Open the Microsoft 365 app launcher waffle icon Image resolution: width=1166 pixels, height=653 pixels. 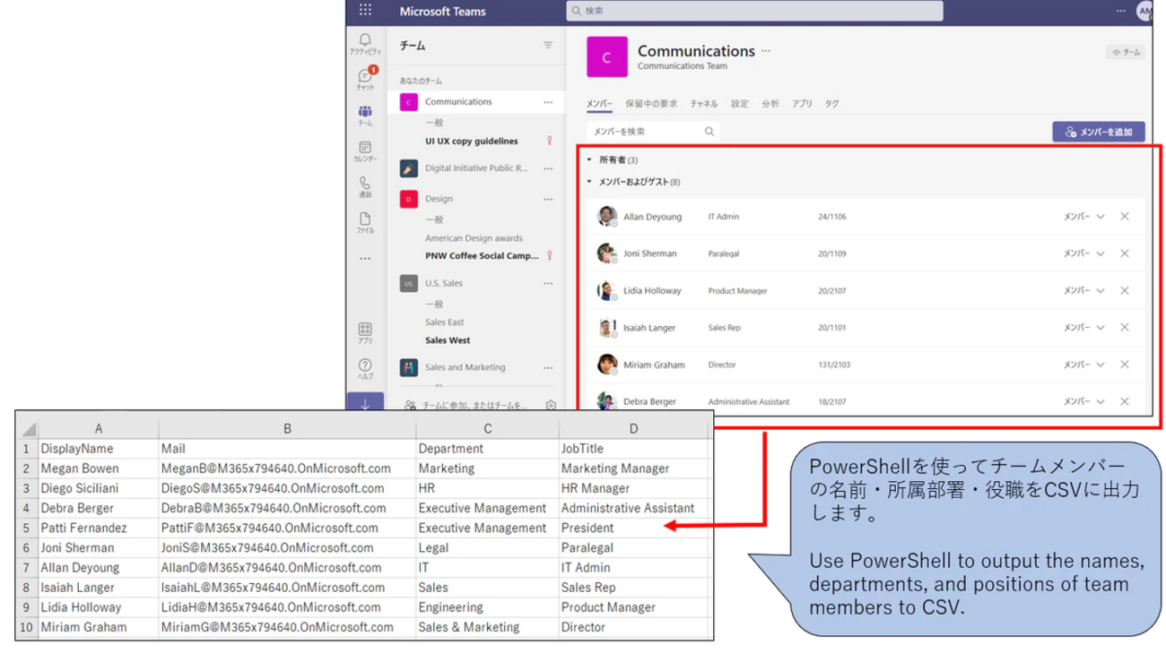coord(365,10)
